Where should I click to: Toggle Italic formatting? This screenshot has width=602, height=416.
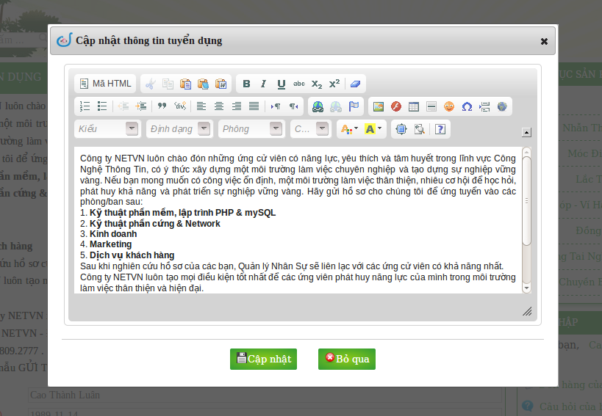[x=264, y=84]
